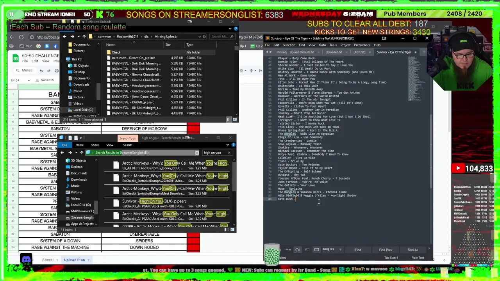
Task: Open Share ribbon tab in search results window
Action: (95, 145)
